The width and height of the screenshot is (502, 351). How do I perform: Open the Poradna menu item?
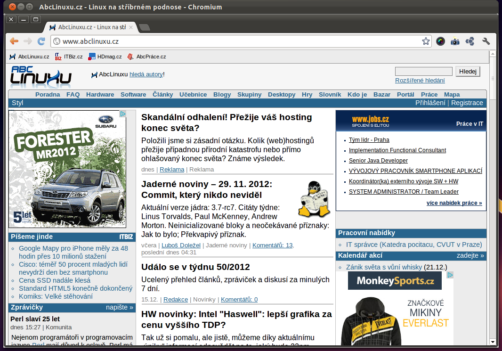[48, 95]
